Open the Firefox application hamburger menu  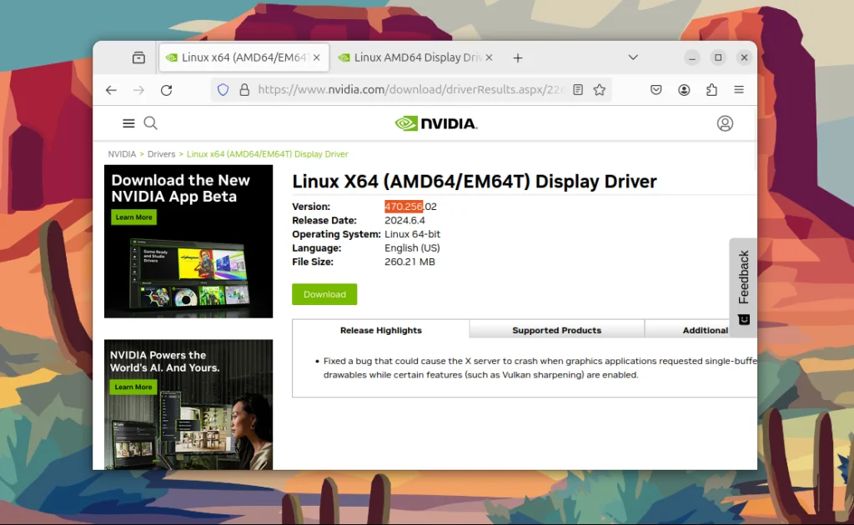point(739,90)
